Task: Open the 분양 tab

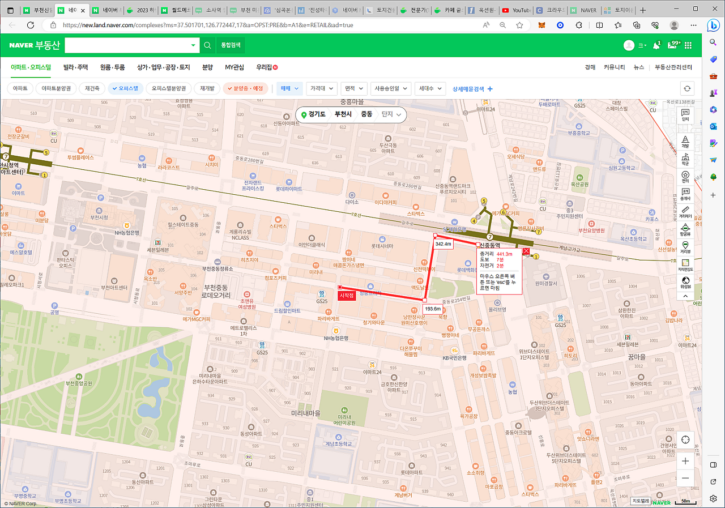Action: pos(207,67)
